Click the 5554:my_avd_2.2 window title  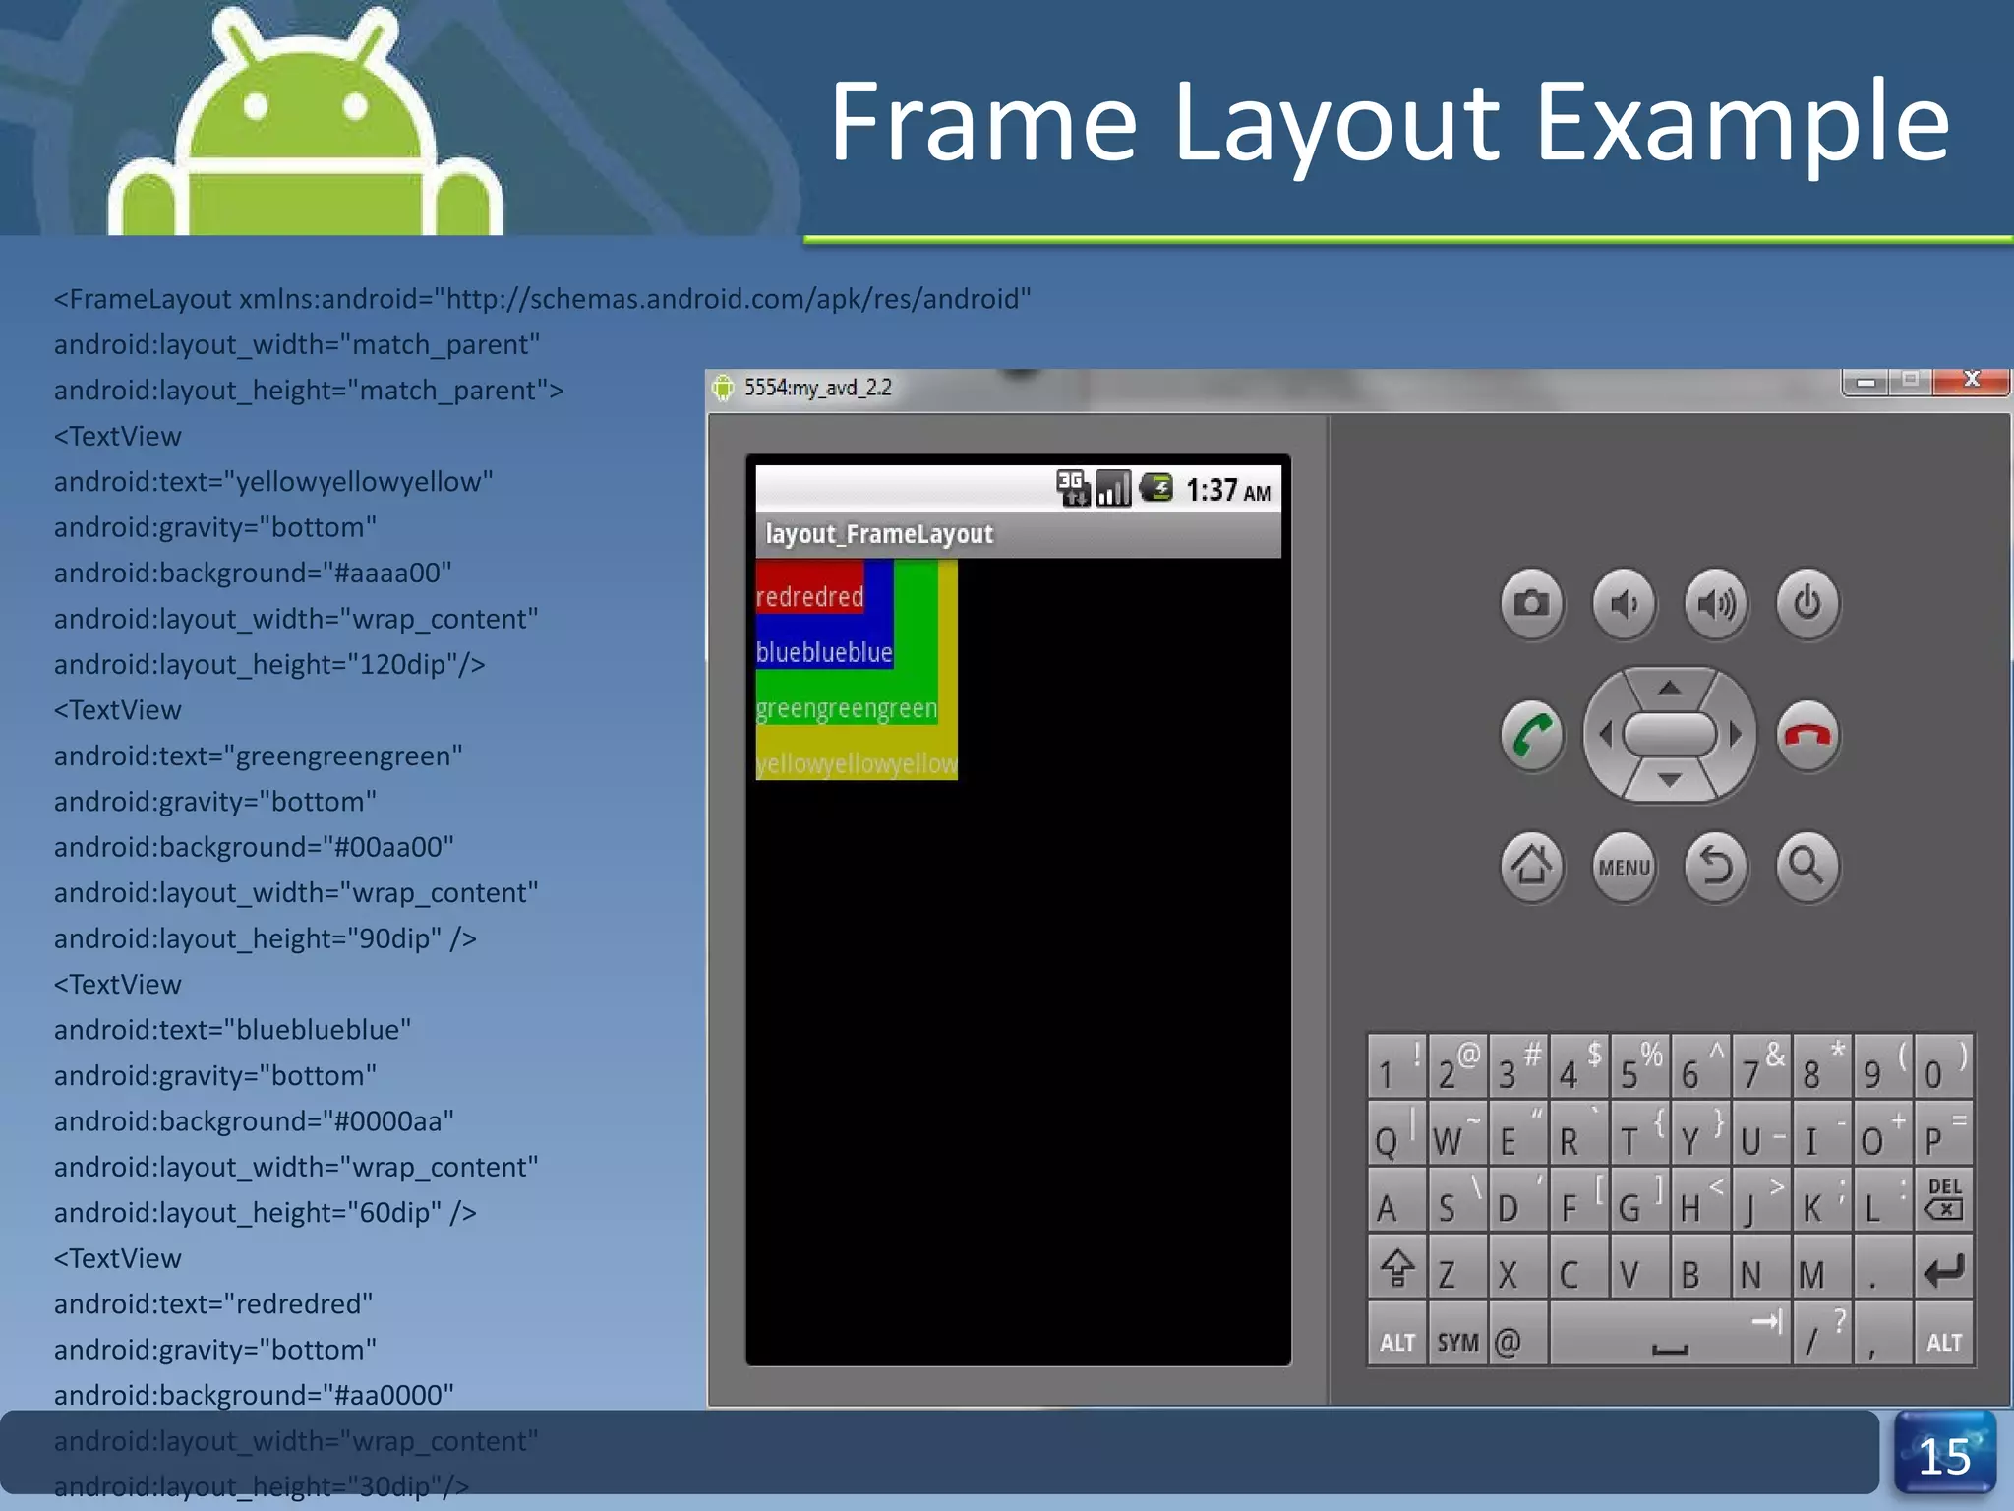[x=818, y=388]
